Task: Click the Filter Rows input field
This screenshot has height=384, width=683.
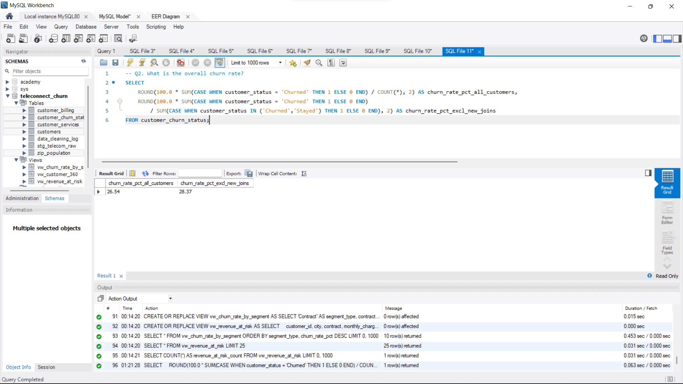Action: 200,174
